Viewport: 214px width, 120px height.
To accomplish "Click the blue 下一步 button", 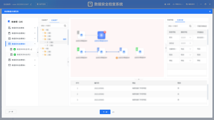I will pos(105,112).
